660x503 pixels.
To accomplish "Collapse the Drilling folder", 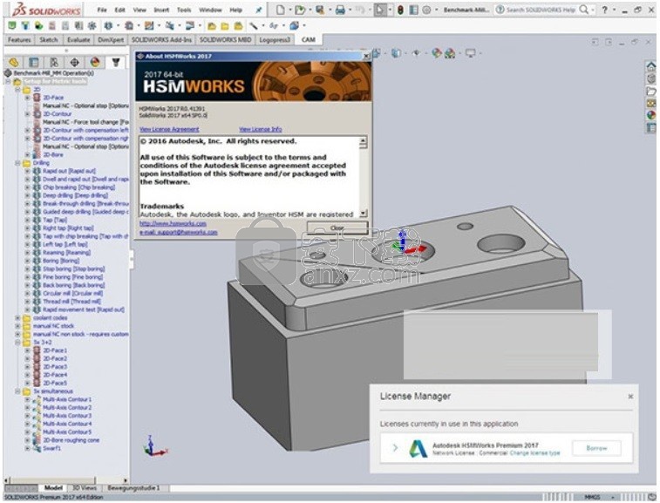I will point(17,163).
